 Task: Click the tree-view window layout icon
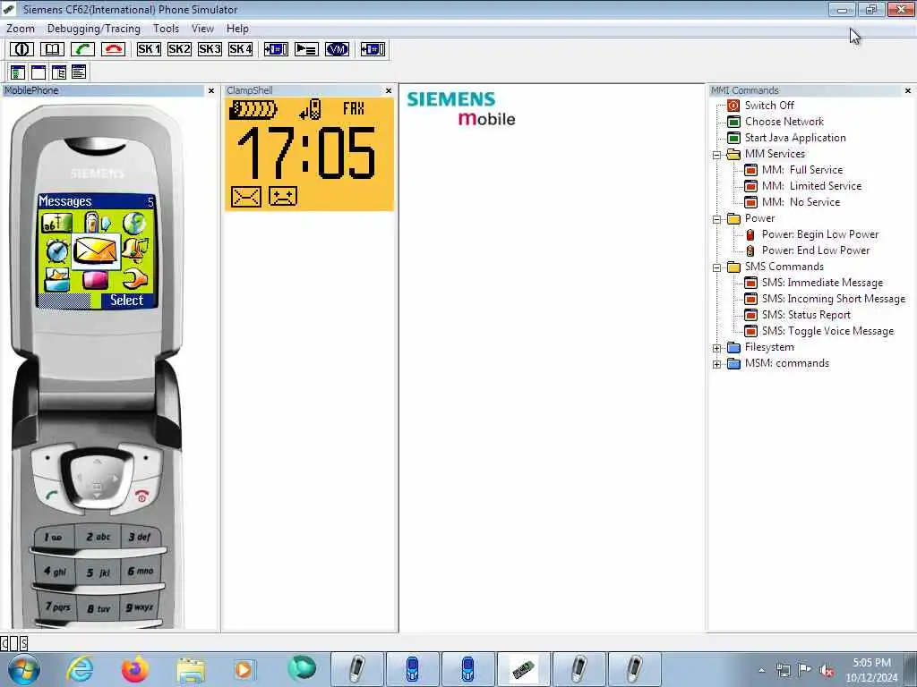58,72
